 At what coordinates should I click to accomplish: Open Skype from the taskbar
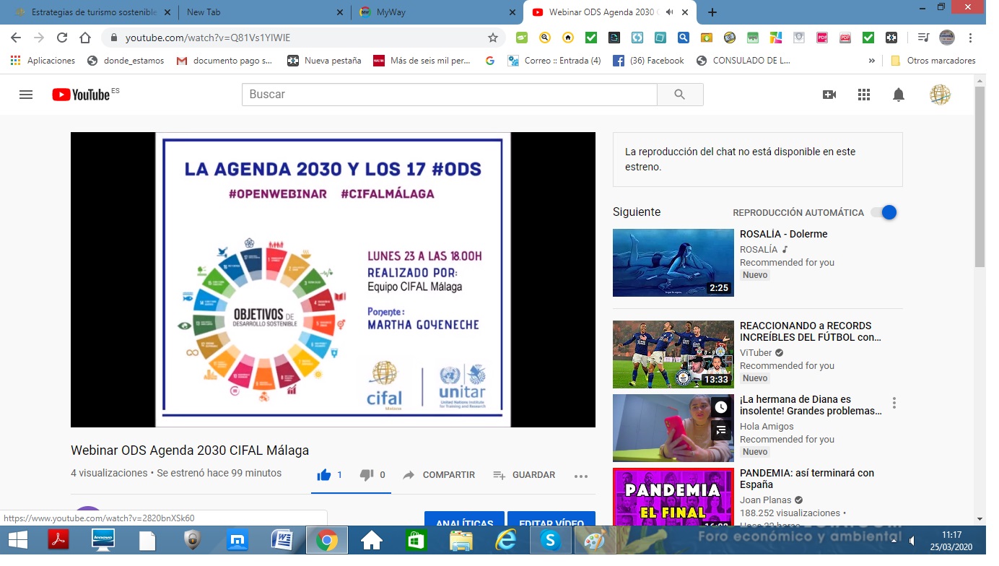(551, 540)
